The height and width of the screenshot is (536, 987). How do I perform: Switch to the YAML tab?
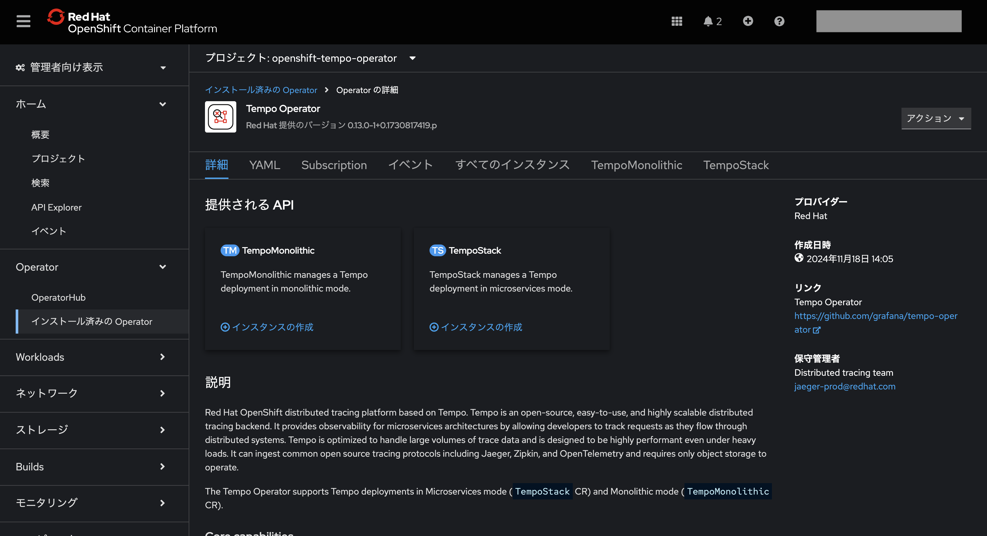[x=264, y=165]
